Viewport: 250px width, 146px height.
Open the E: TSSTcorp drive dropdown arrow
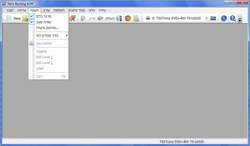point(207,18)
